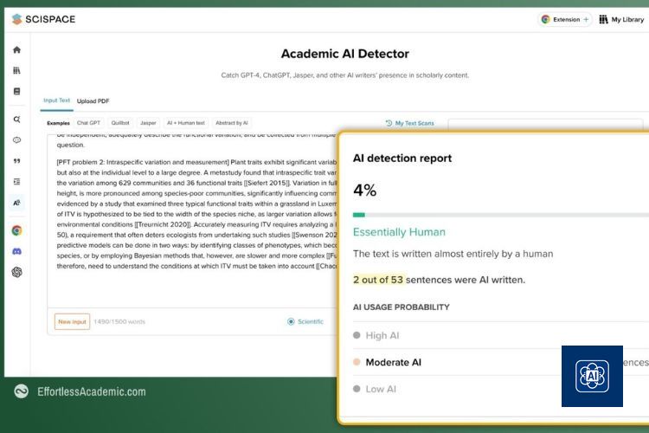Click the 'AI USAGE PROBABILITY' label

click(401, 307)
